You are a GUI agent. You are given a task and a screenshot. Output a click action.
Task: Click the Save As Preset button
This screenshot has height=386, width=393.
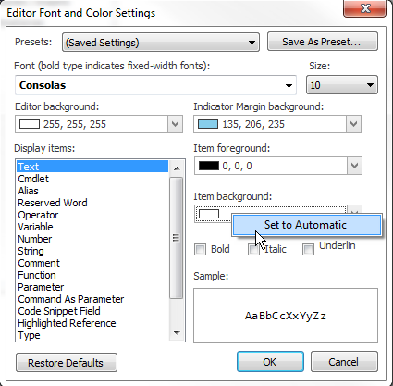point(323,42)
